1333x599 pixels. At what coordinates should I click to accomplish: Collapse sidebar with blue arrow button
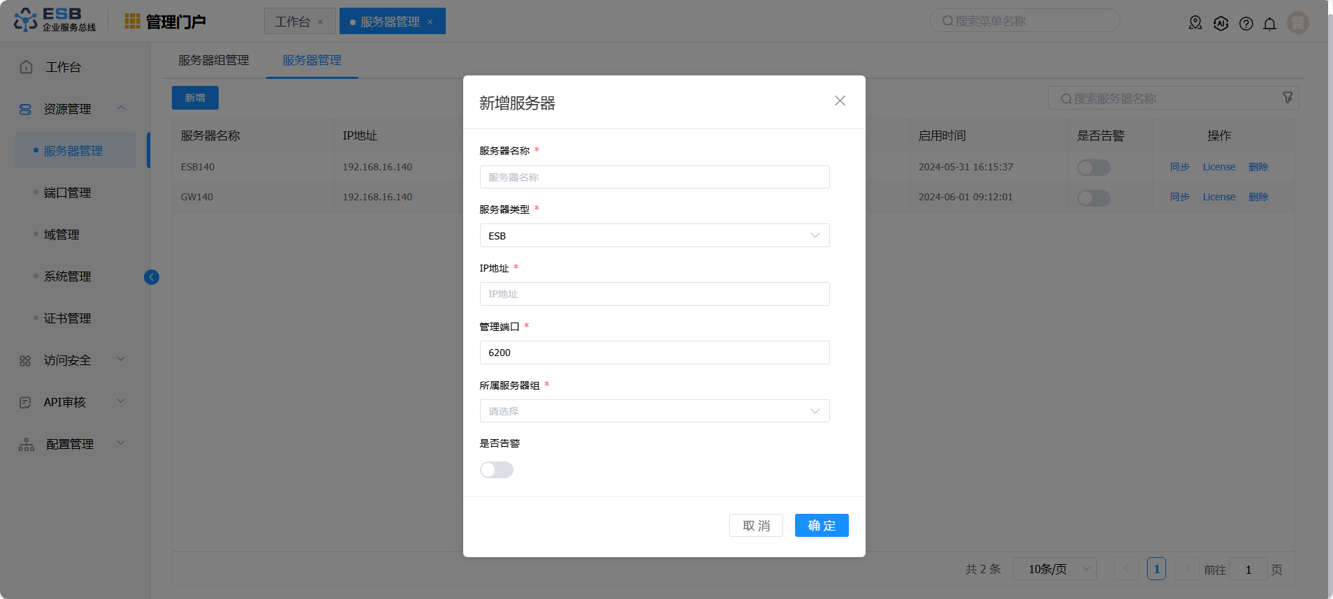point(152,277)
